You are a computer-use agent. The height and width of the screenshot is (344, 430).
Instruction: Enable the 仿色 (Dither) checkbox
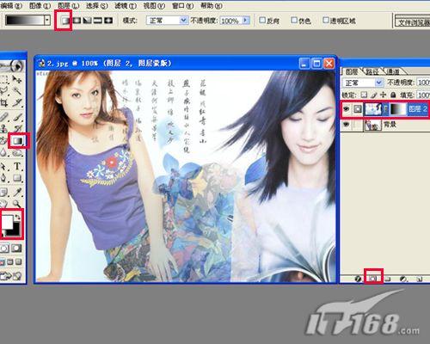pos(294,20)
